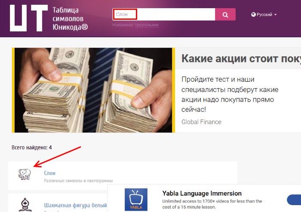
Task: Click the globe language icon
Action: point(253,15)
